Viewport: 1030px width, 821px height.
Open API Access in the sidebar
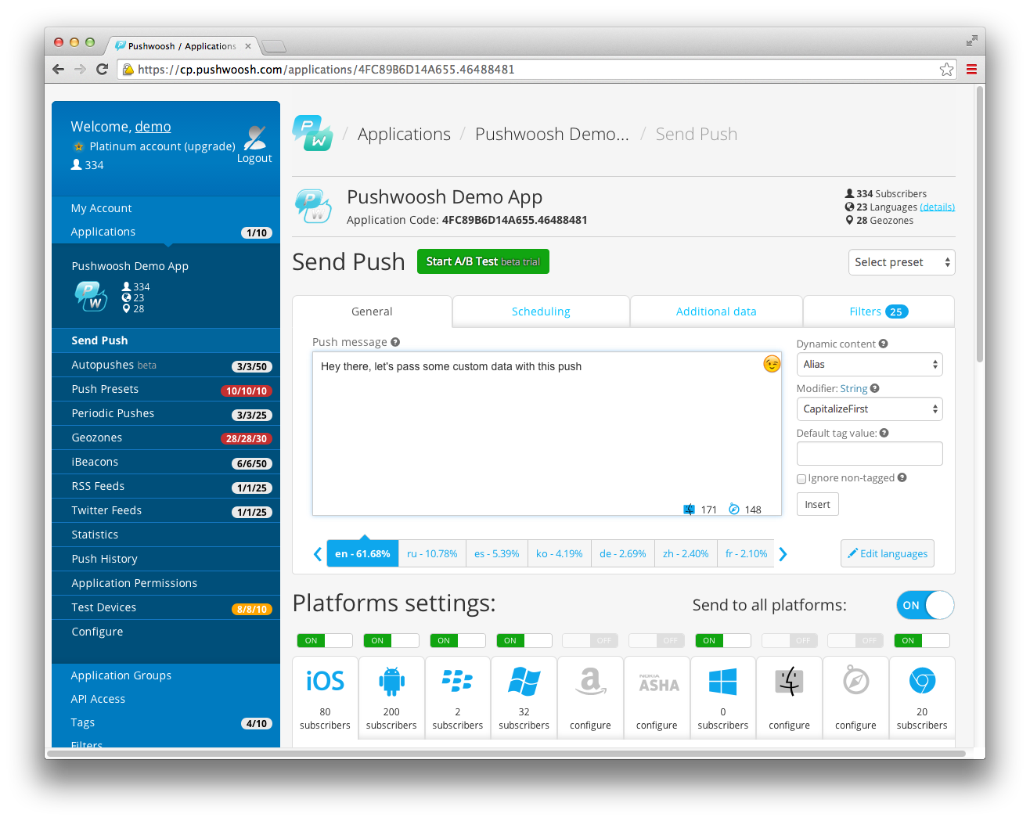[x=98, y=699]
